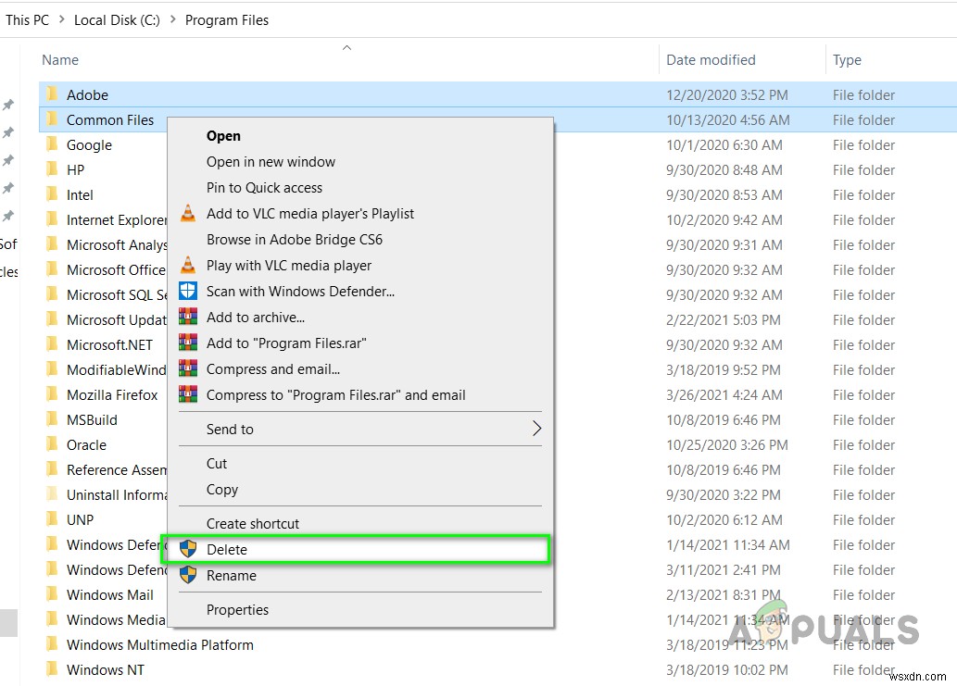This screenshot has width=957, height=686.
Task: Click the WinRAR icon beside 'Add to archive...'
Action: (188, 317)
